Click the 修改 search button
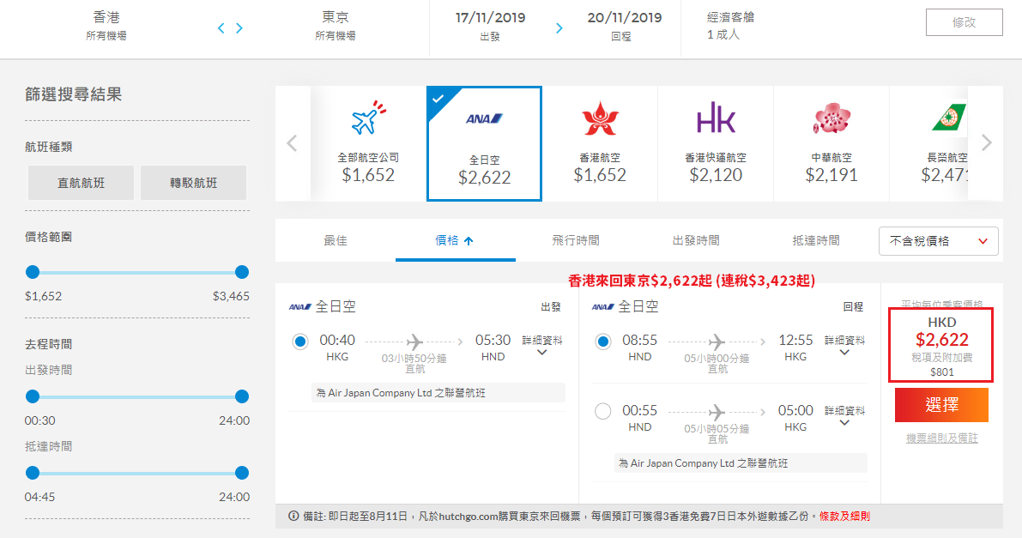 [964, 22]
